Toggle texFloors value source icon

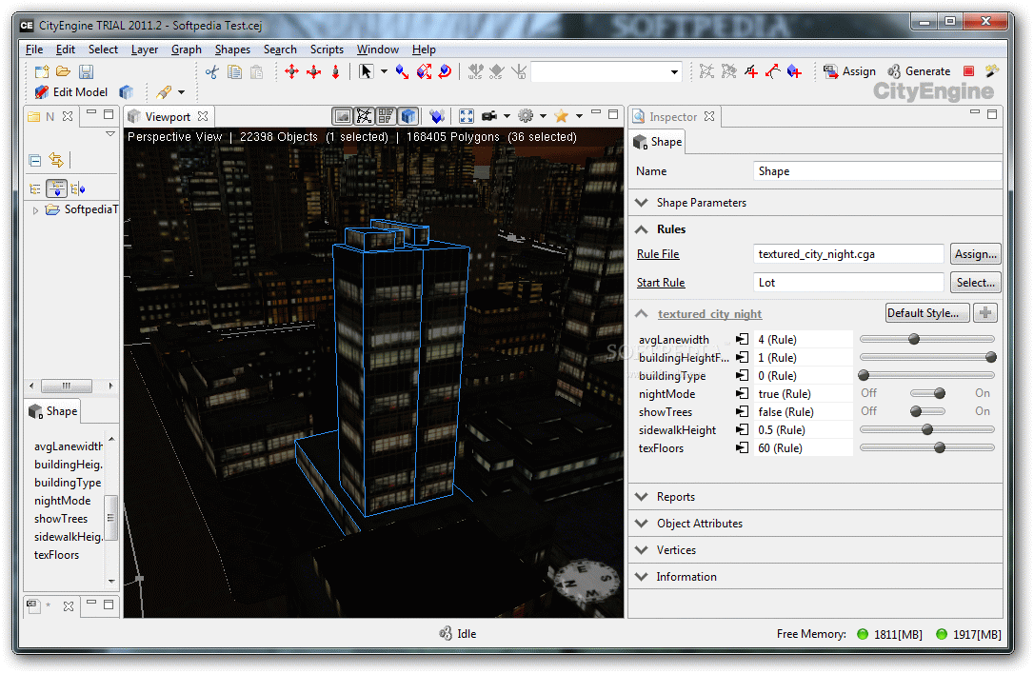coord(743,448)
